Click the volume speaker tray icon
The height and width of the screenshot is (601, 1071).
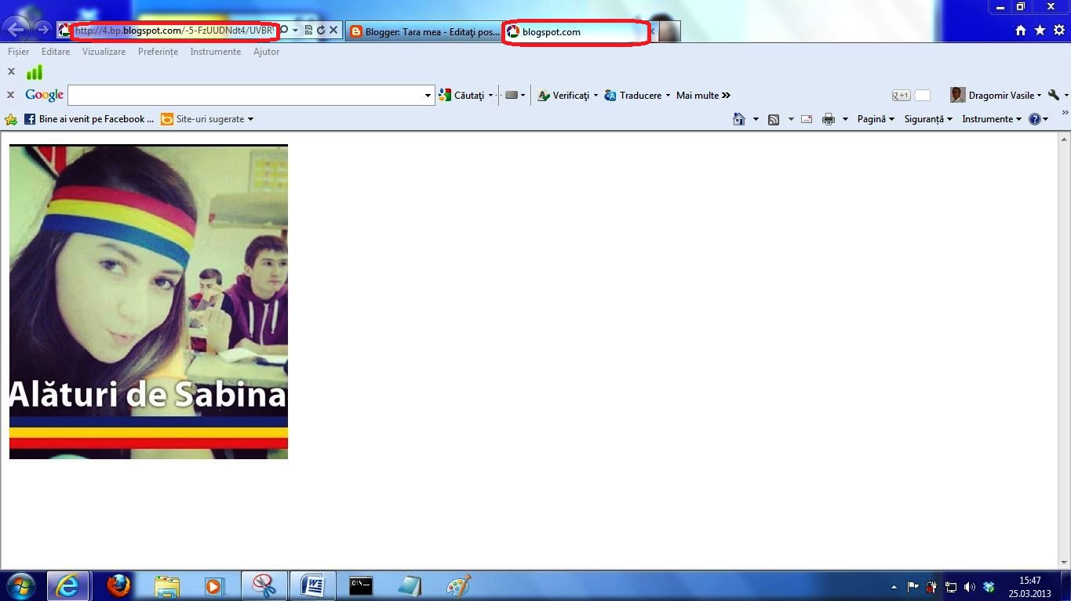(970, 587)
